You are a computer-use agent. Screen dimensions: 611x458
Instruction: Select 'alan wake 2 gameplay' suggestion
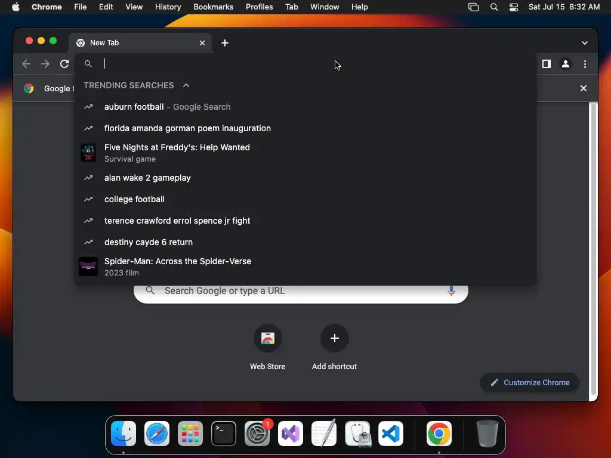pos(305,178)
